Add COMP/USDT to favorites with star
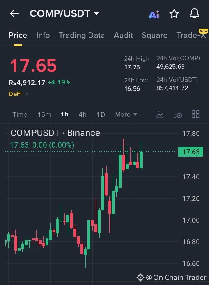This screenshot has width=209, height=285. coord(174,14)
